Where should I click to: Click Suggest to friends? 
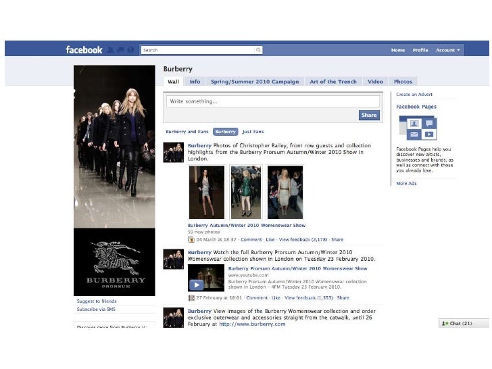tap(97, 301)
